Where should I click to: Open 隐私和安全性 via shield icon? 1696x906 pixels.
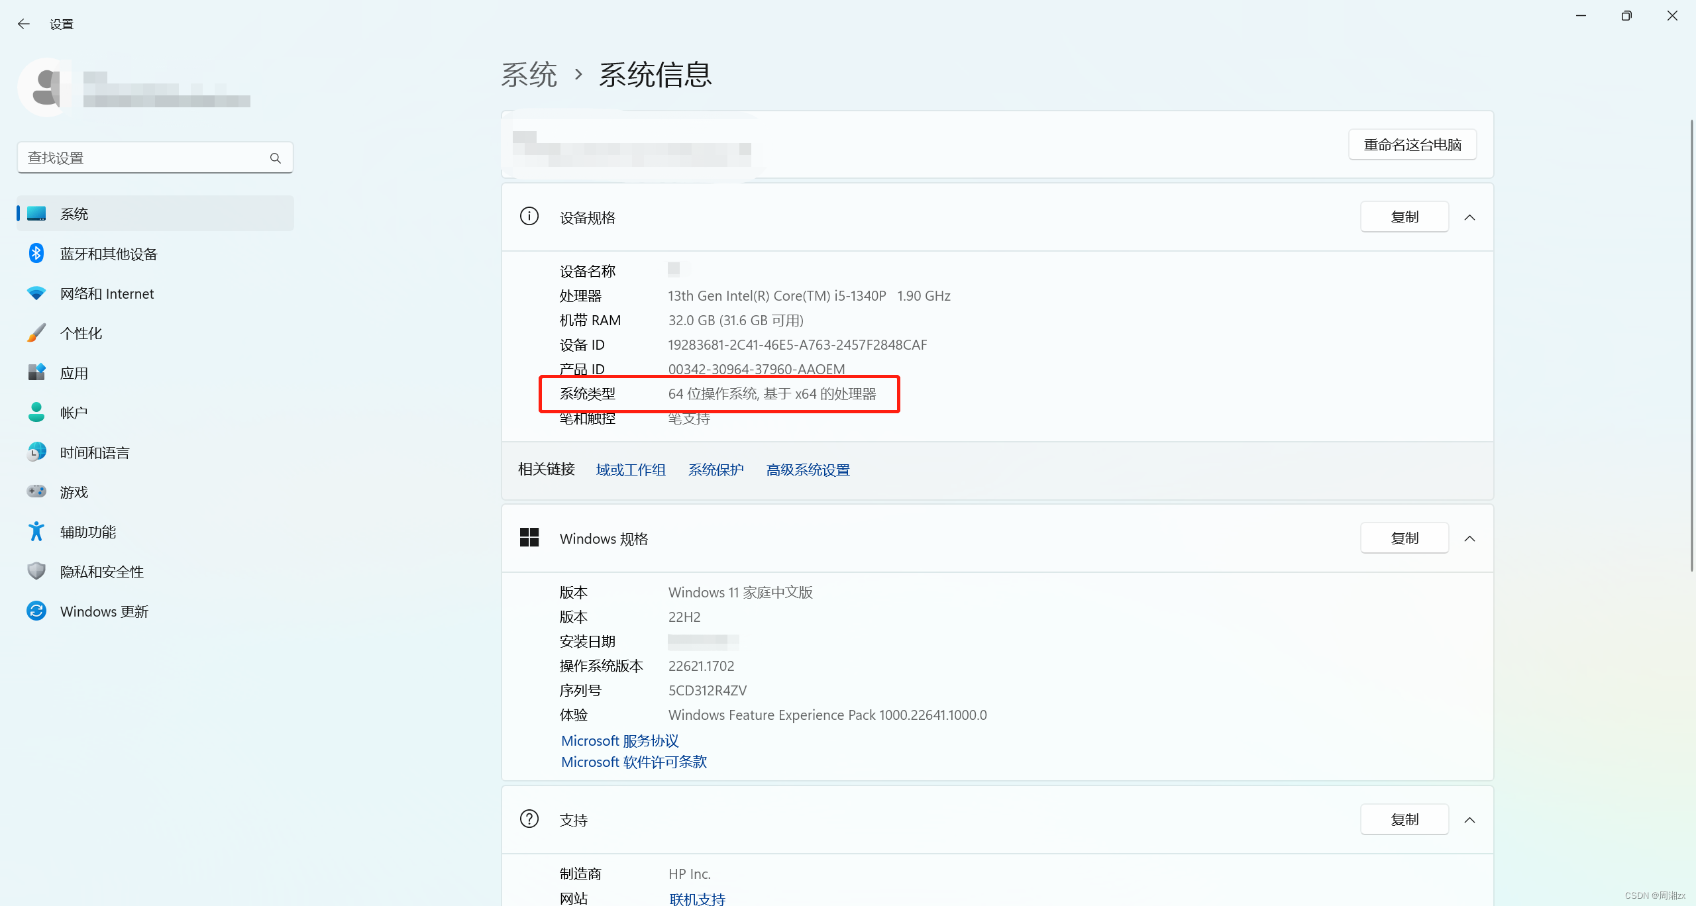(x=36, y=571)
